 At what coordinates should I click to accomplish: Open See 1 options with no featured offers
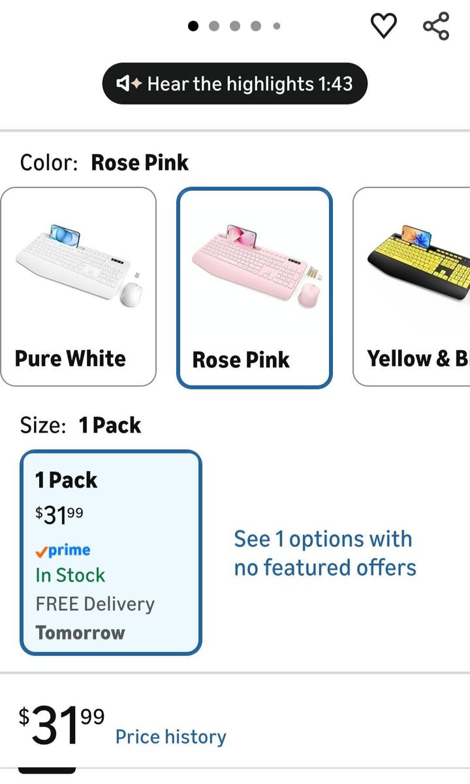[325, 553]
